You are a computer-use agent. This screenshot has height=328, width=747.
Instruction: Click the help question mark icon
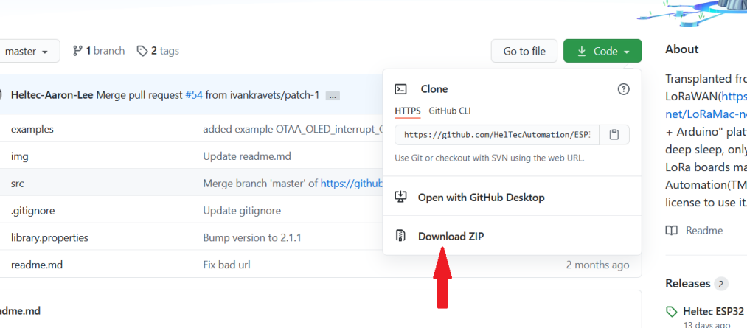tap(623, 89)
